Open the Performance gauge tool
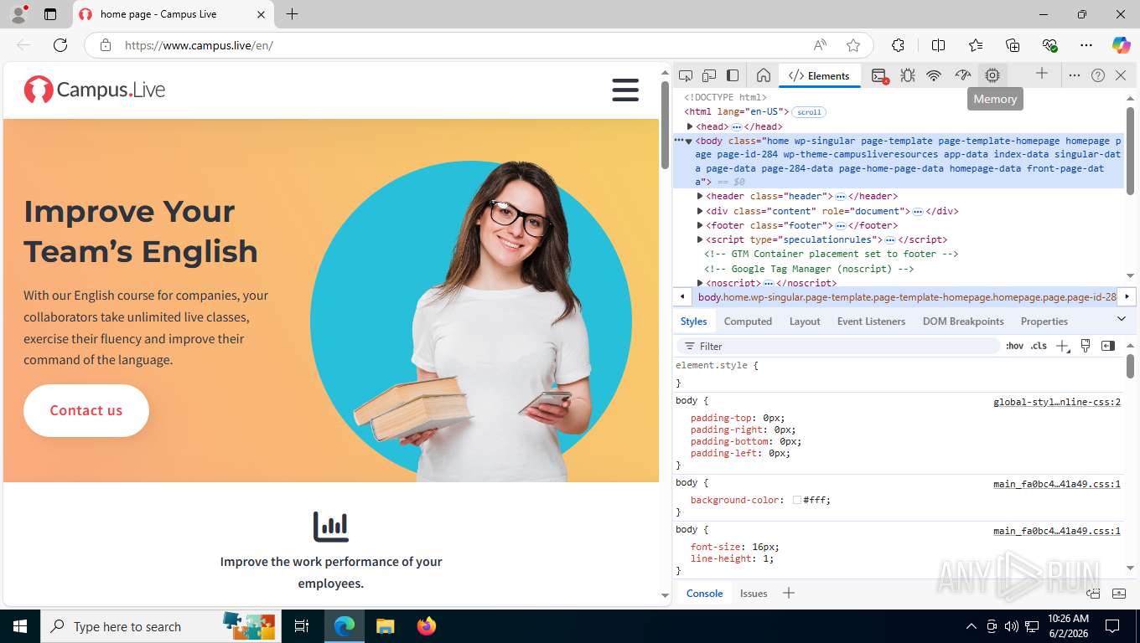The image size is (1140, 643). (x=963, y=75)
